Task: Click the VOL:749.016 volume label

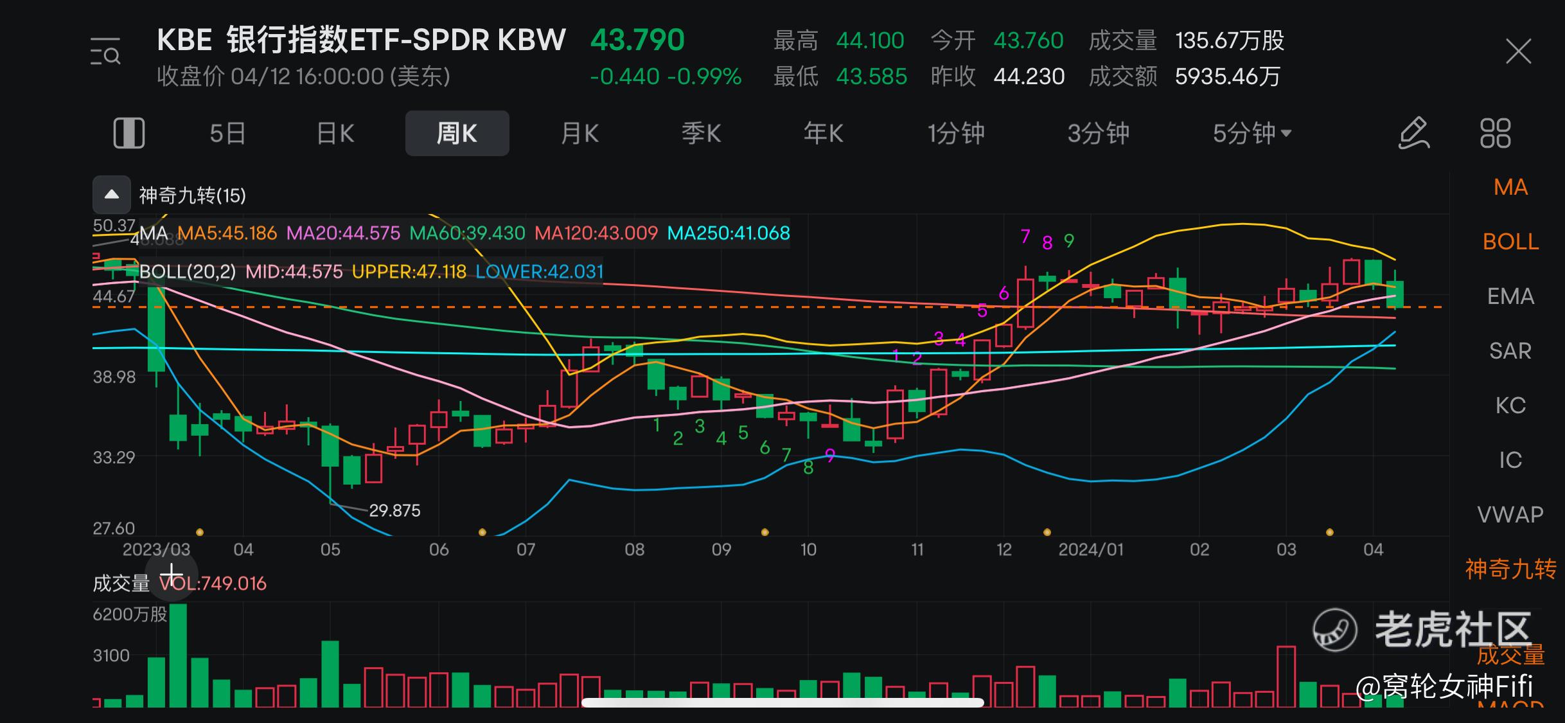Action: [x=213, y=584]
